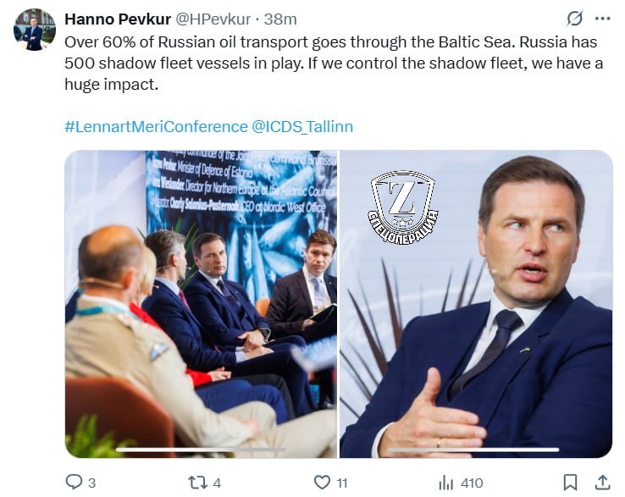Screen dimensions: 625x497
Task: Click the Hanno Pevkur display name
Action: tap(116, 19)
